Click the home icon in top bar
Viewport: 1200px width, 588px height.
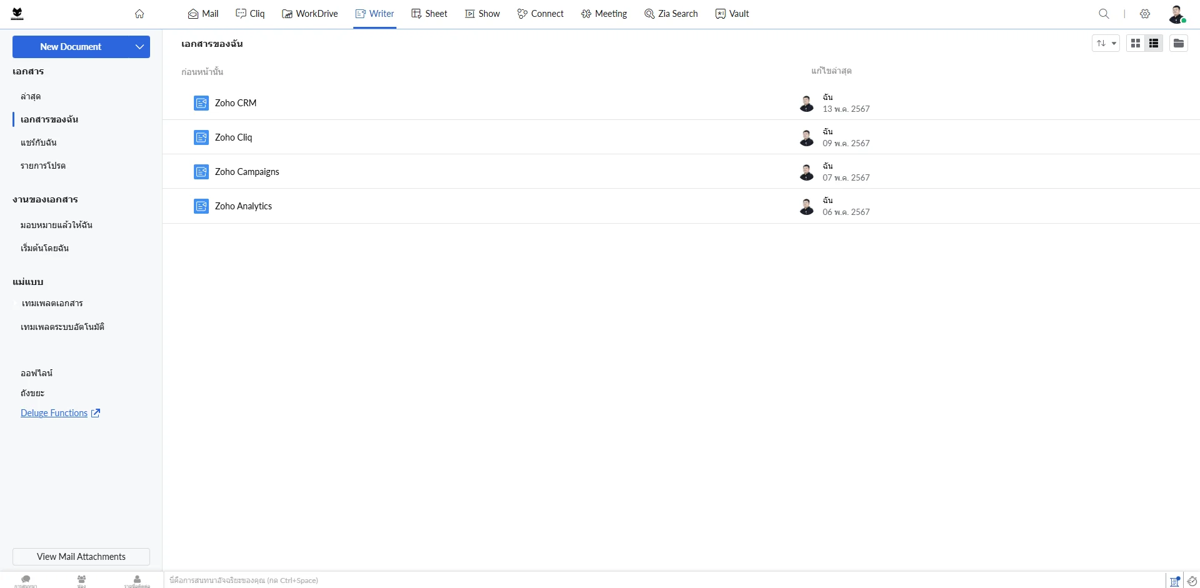[x=139, y=14]
